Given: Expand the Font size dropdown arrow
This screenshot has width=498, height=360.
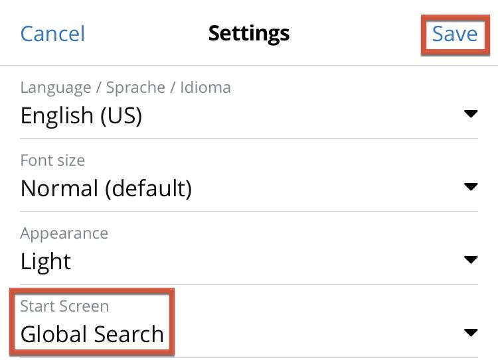Looking at the screenshot, I should [471, 187].
